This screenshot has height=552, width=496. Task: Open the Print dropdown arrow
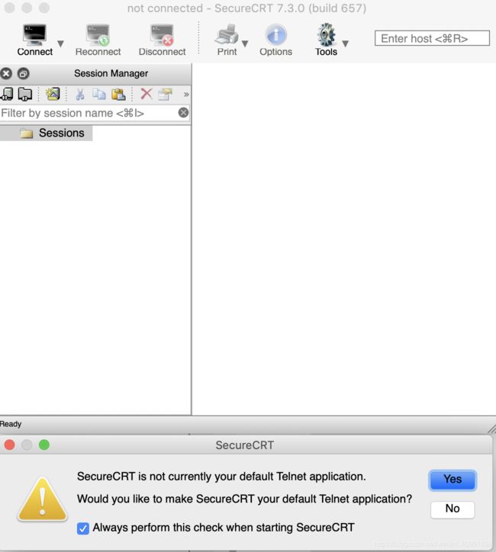245,43
